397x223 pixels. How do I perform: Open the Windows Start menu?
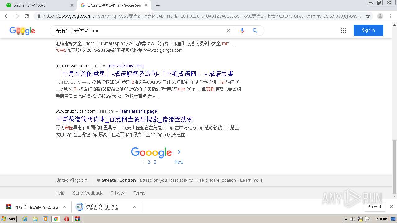tap(8, 219)
